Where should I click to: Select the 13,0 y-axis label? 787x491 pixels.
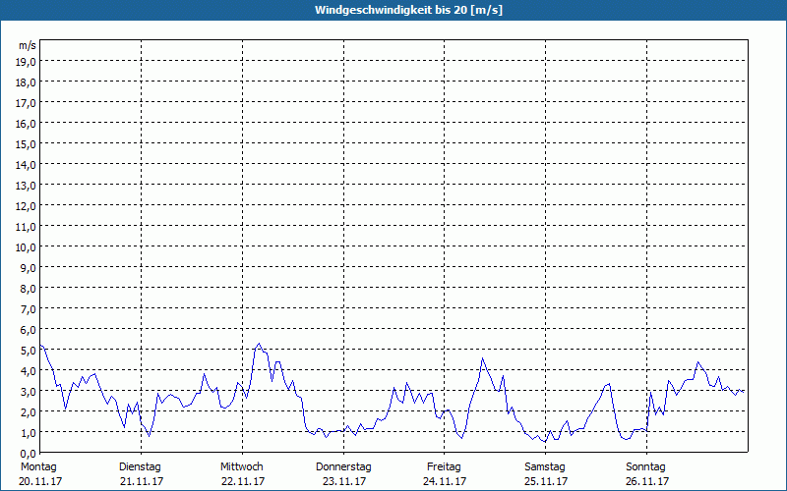27,186
